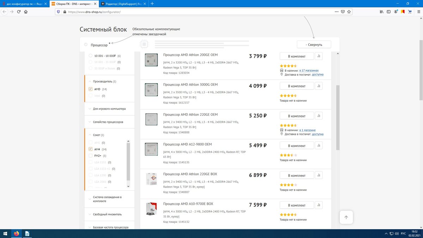This screenshot has height=238, width=423.
Task: Collapse the Производитель filter section
Action: coord(104,81)
